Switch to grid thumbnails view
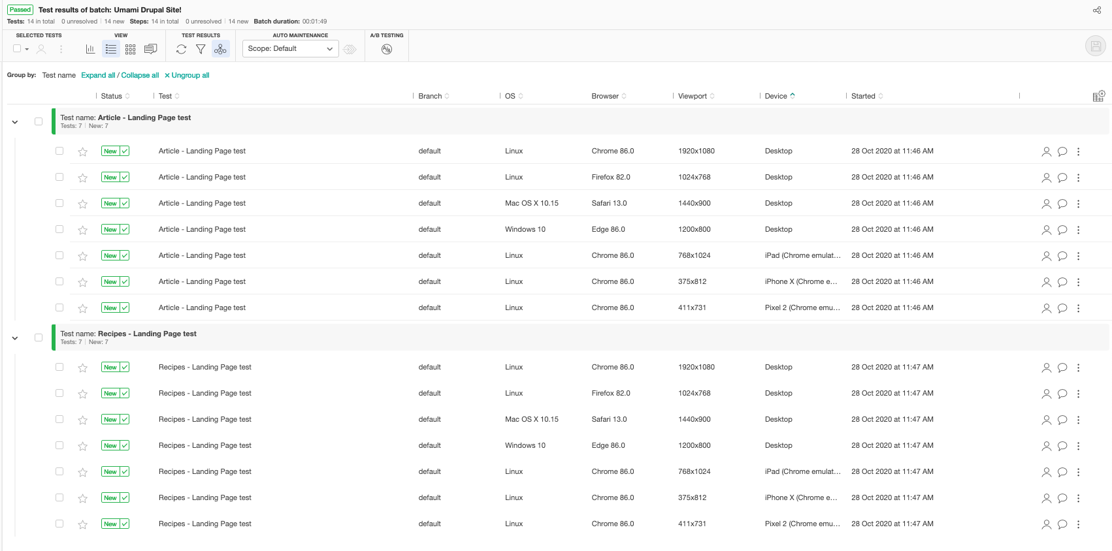Image resolution: width=1112 pixels, height=551 pixels. point(131,49)
